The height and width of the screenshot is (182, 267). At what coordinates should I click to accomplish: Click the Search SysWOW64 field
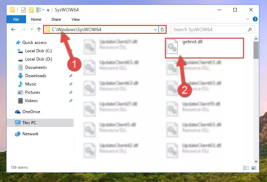click(212, 29)
